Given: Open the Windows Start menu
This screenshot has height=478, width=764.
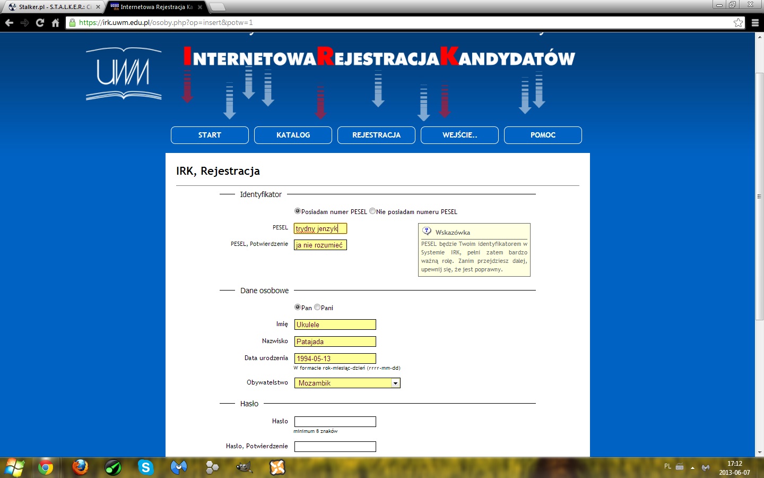Looking at the screenshot, I should point(15,467).
